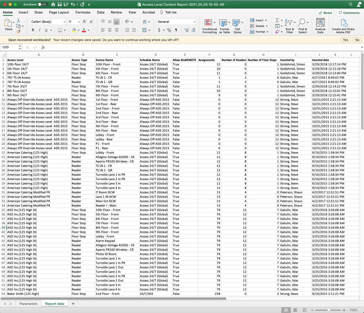Open the Parameters sheet tab

(x=28, y=303)
